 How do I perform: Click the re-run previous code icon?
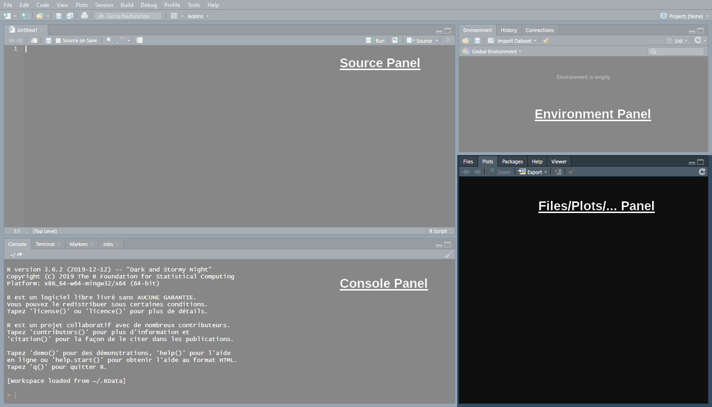pyautogui.click(x=395, y=40)
